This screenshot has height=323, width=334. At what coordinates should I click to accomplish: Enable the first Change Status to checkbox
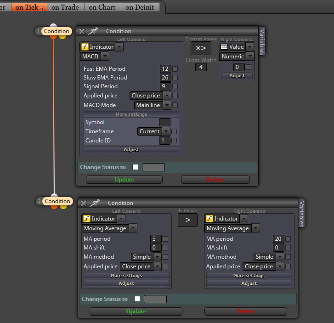pyautogui.click(x=135, y=167)
